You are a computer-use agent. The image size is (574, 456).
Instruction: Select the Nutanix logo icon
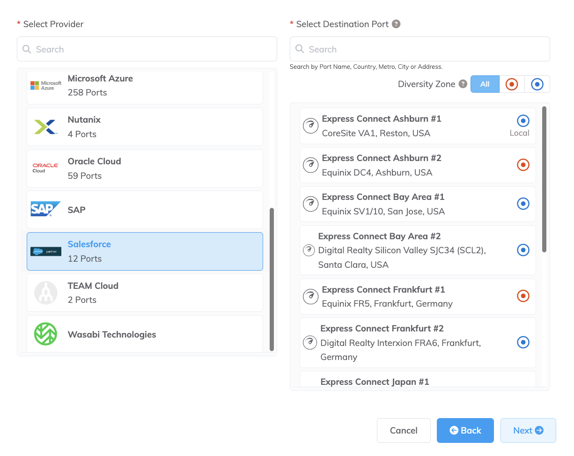tap(45, 125)
